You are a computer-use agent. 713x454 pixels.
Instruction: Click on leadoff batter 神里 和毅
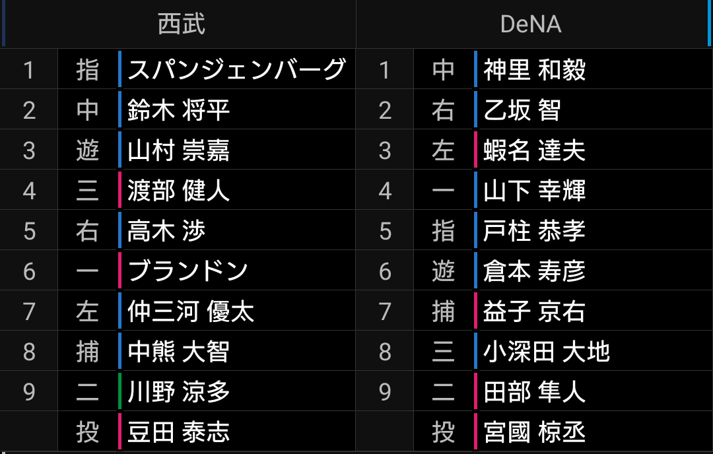coord(535,69)
